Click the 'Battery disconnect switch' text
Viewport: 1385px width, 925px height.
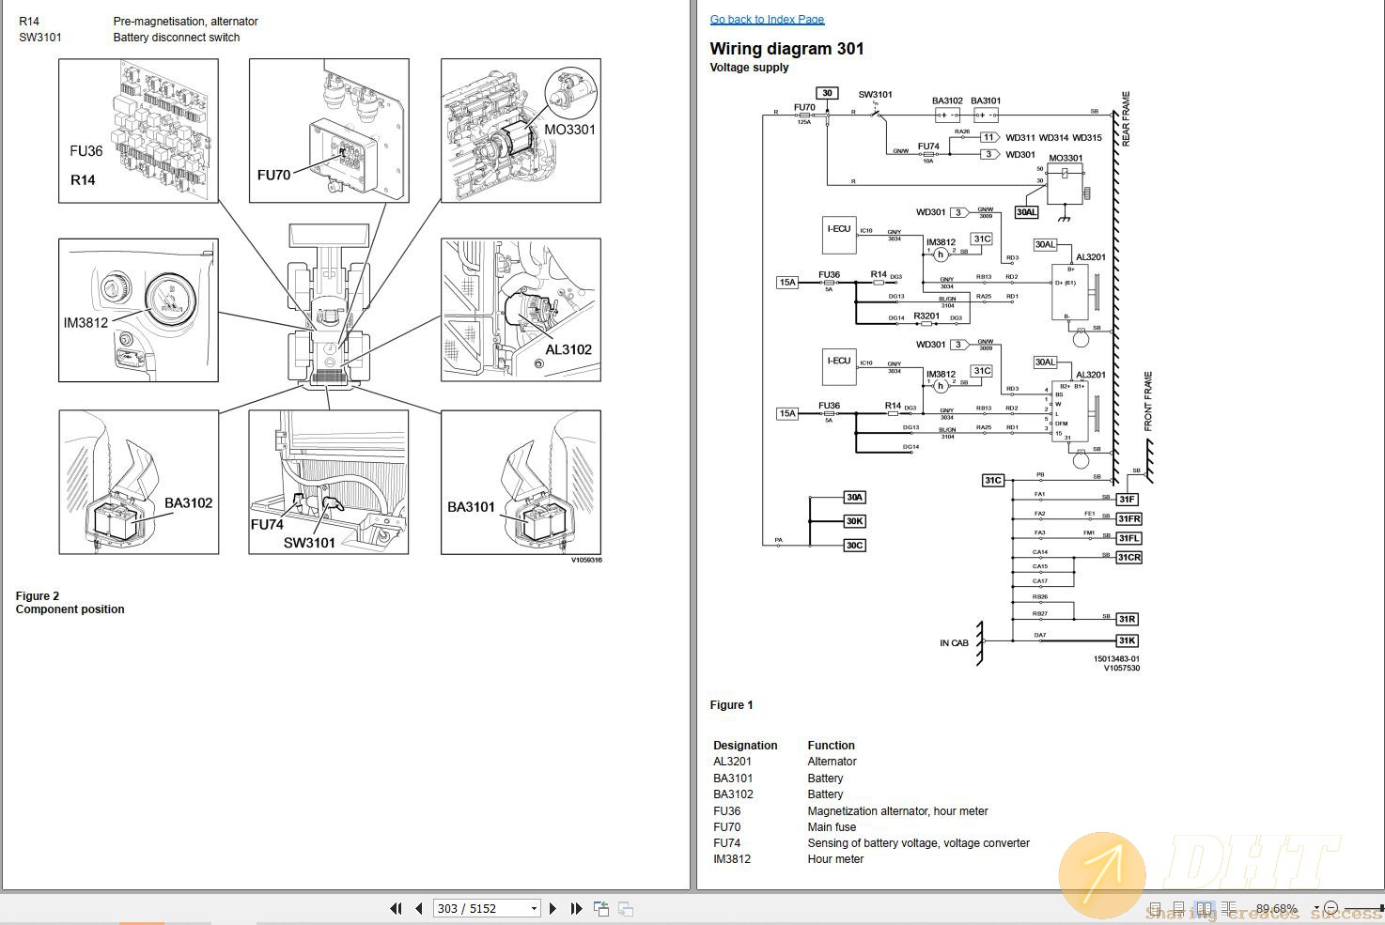click(x=176, y=38)
